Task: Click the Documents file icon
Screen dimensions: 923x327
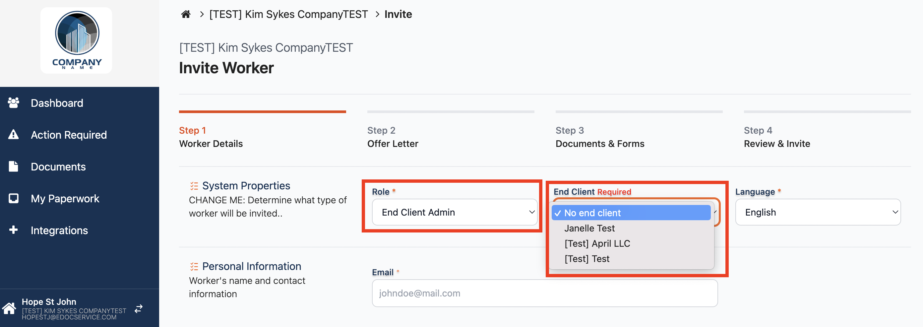Action: (14, 166)
